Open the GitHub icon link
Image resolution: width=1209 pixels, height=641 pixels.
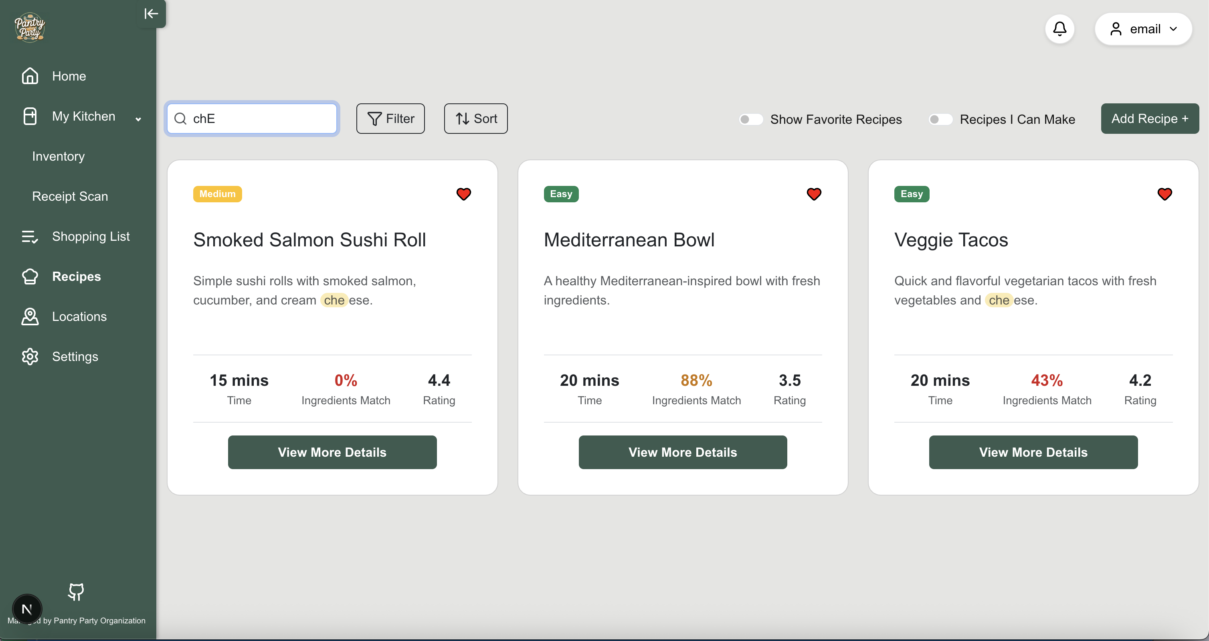pos(76,592)
